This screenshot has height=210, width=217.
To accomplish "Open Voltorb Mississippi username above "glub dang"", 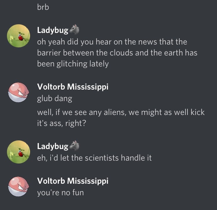I will pyautogui.click(x=73, y=87).
